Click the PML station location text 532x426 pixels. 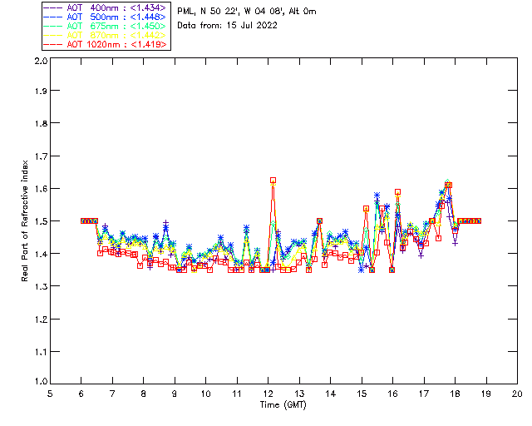click(x=247, y=12)
